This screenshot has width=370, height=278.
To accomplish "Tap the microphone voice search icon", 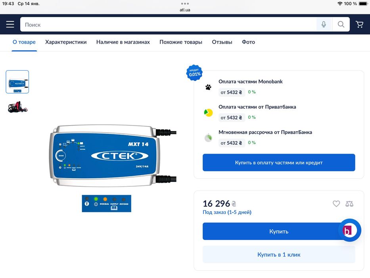I will pos(324,24).
